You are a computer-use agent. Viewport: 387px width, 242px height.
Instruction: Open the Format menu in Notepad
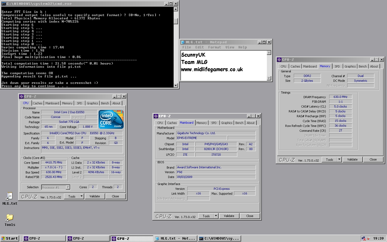coord(214,47)
